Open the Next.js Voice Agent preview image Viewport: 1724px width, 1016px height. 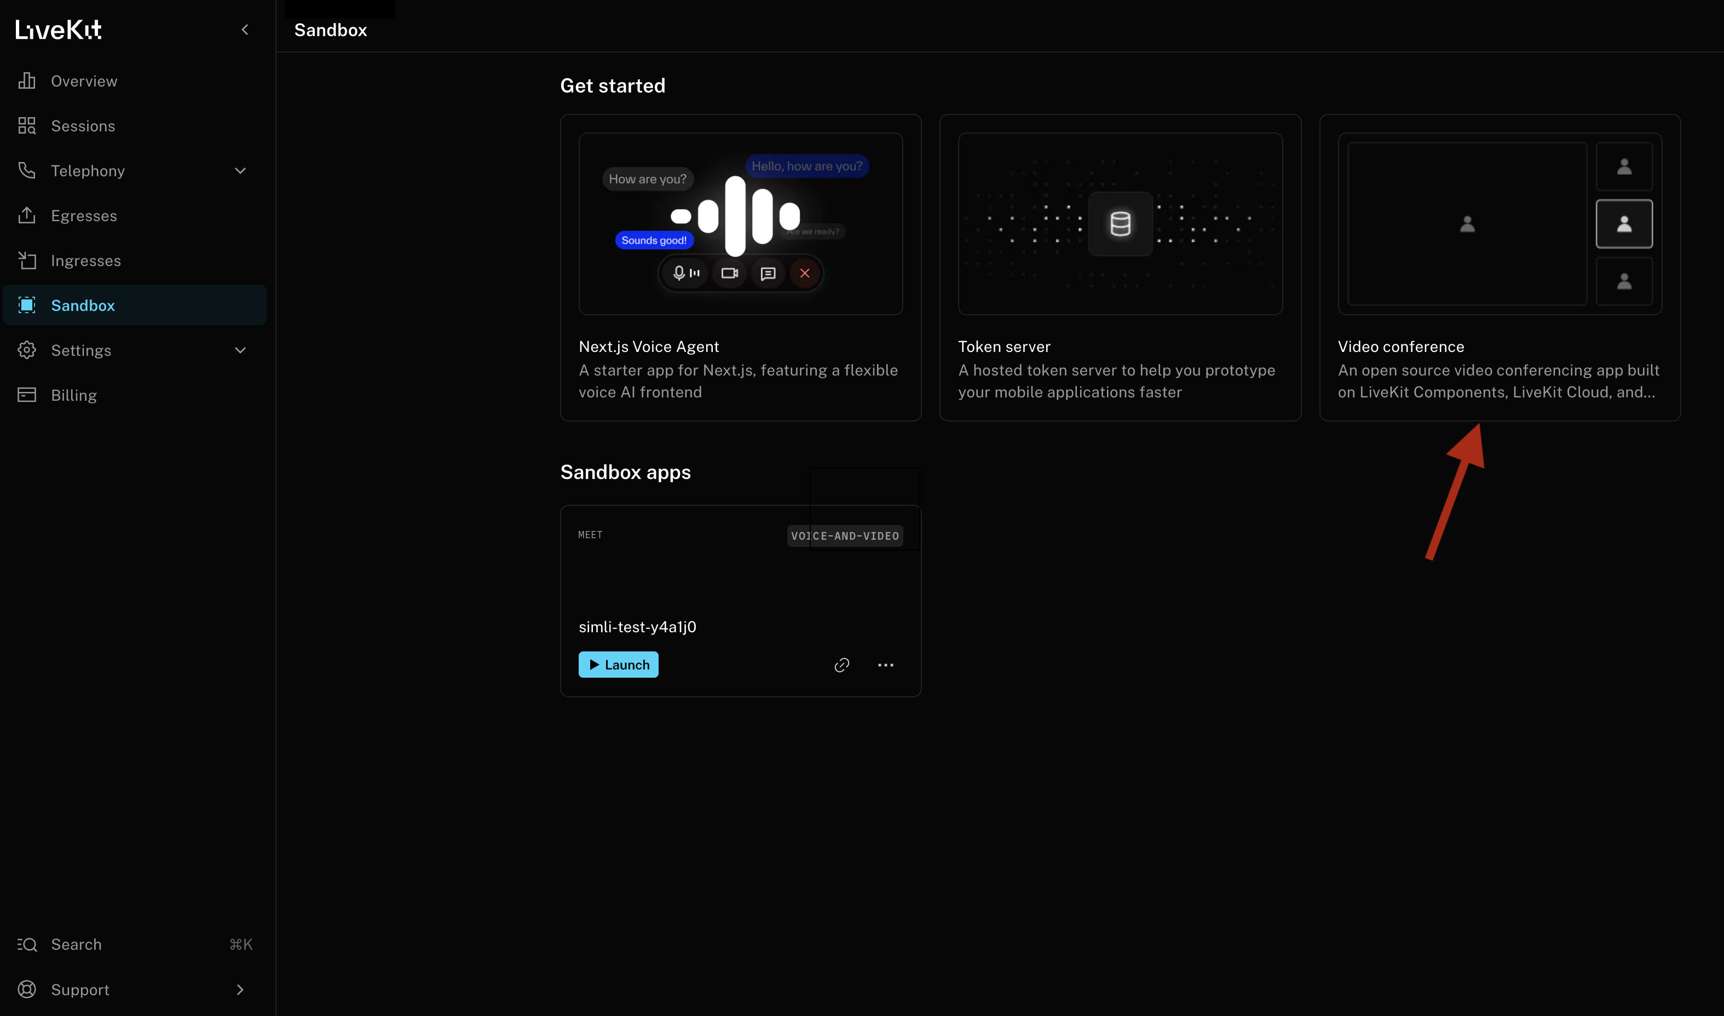[x=741, y=224]
